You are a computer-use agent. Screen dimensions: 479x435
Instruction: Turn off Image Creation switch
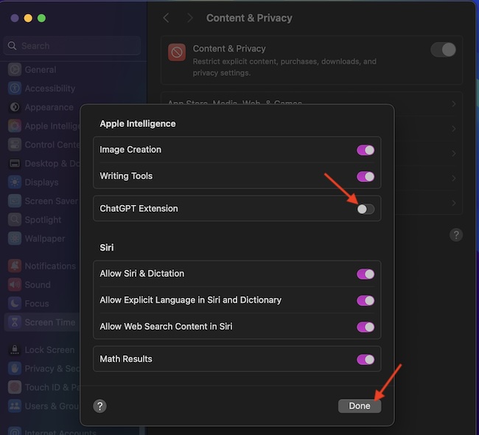tap(366, 150)
